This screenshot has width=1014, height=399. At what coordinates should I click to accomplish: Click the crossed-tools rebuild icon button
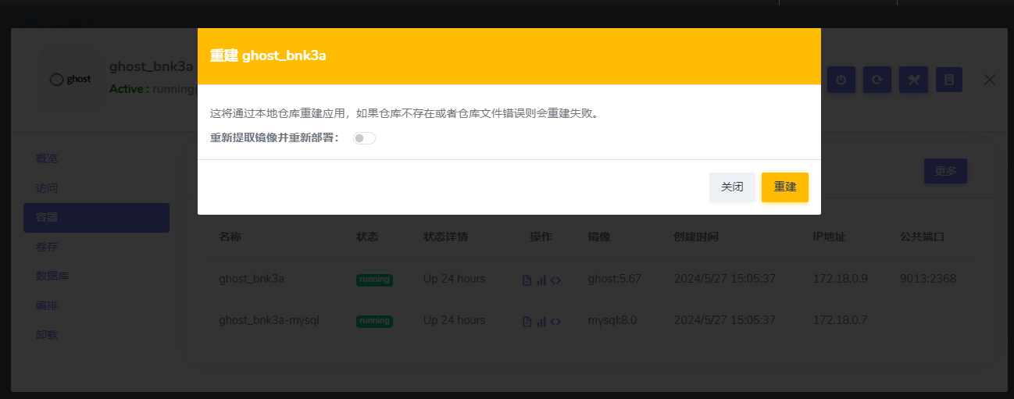pos(913,80)
